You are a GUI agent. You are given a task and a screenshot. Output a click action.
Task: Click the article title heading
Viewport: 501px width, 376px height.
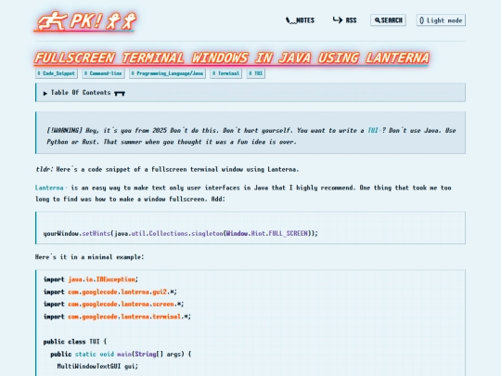[232, 58]
